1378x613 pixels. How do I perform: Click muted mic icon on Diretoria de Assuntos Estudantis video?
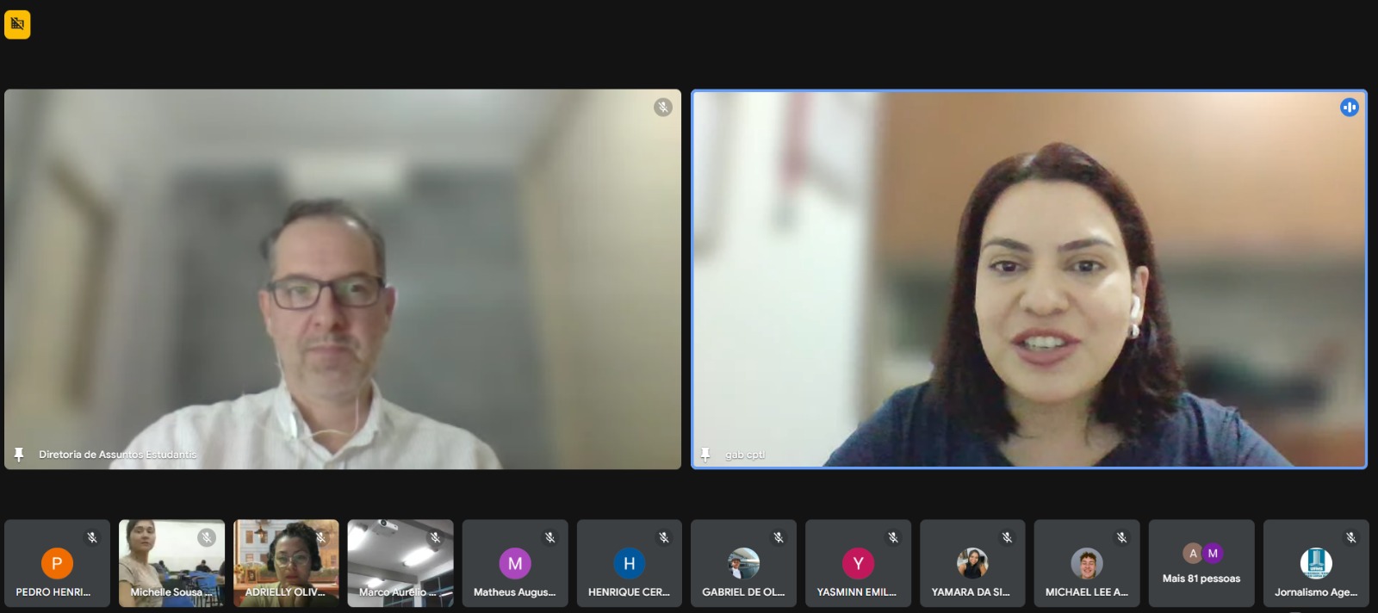click(x=662, y=108)
